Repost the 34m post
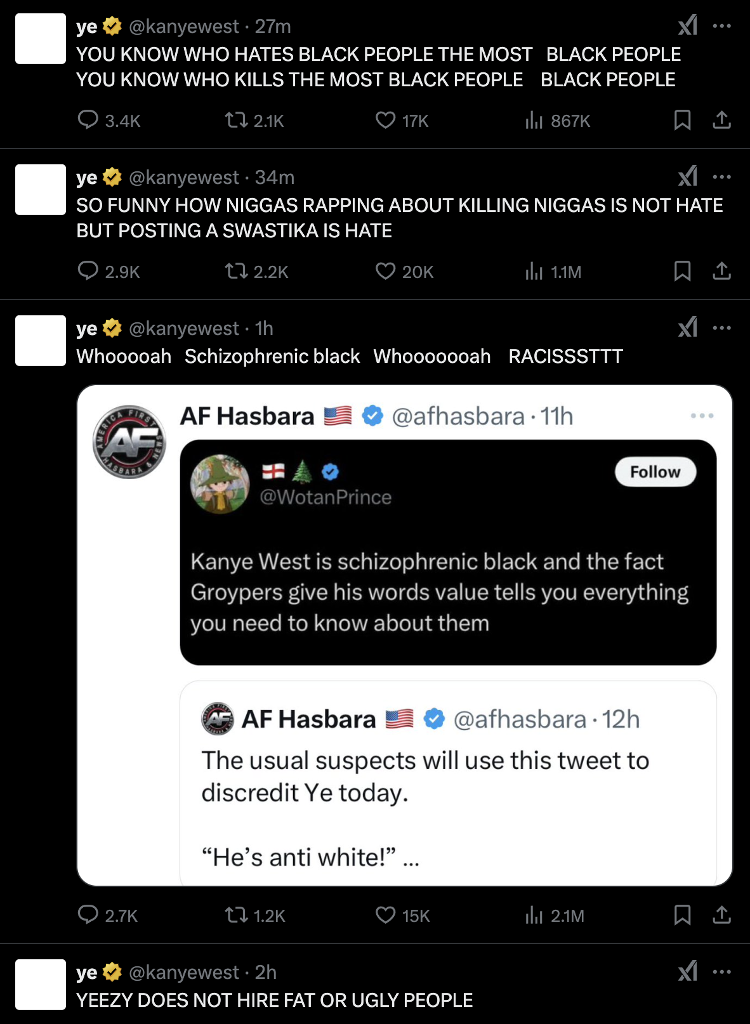Viewport: 750px width, 1024px height. 237,272
